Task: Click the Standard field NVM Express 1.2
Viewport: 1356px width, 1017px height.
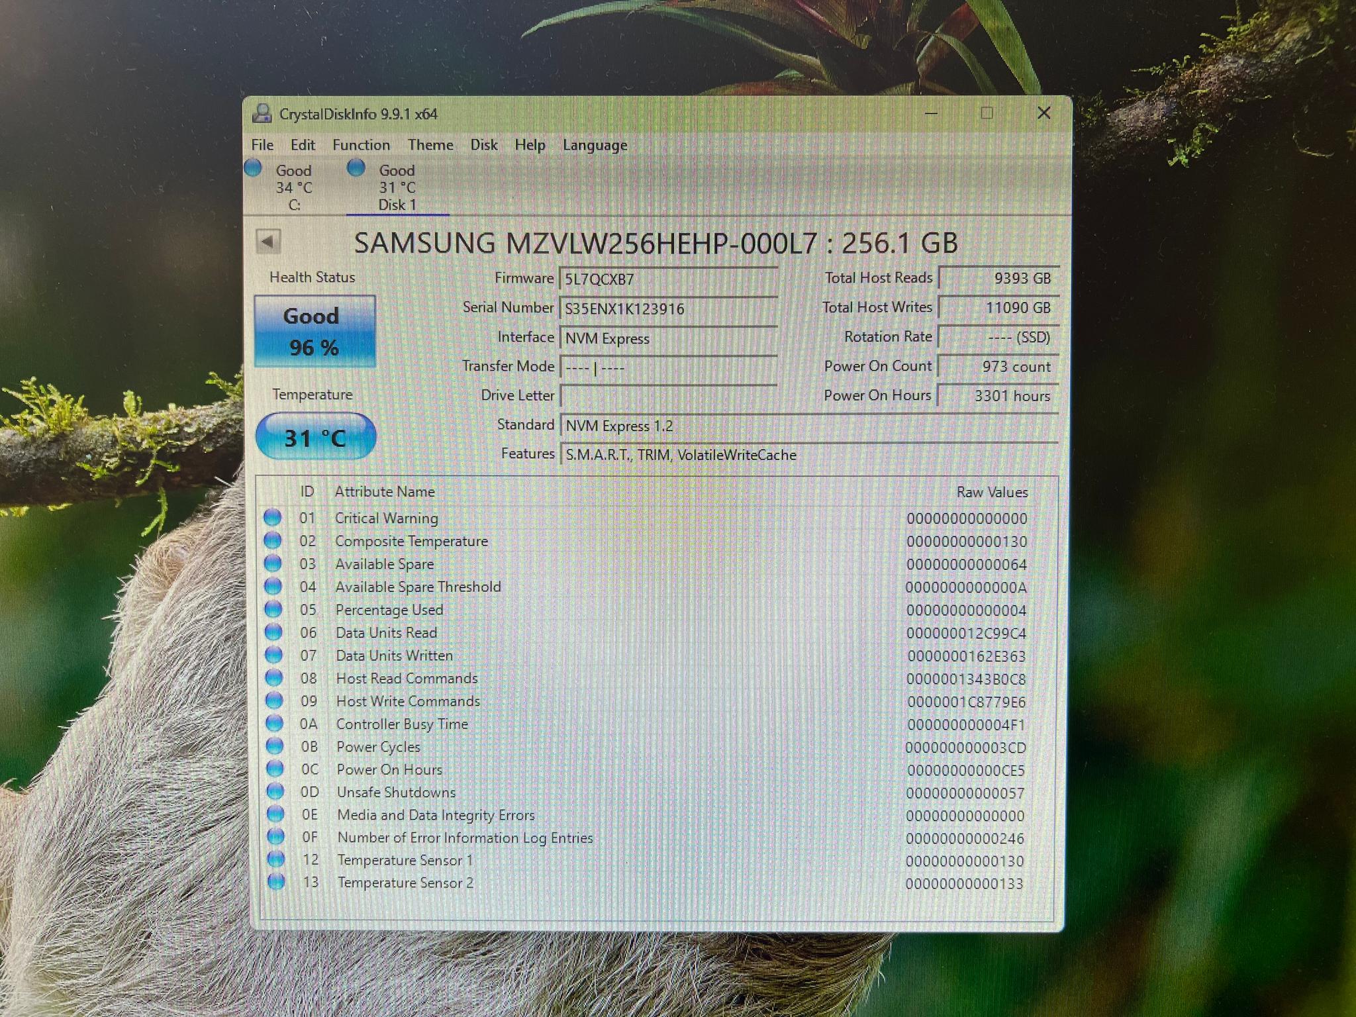Action: pos(809,425)
